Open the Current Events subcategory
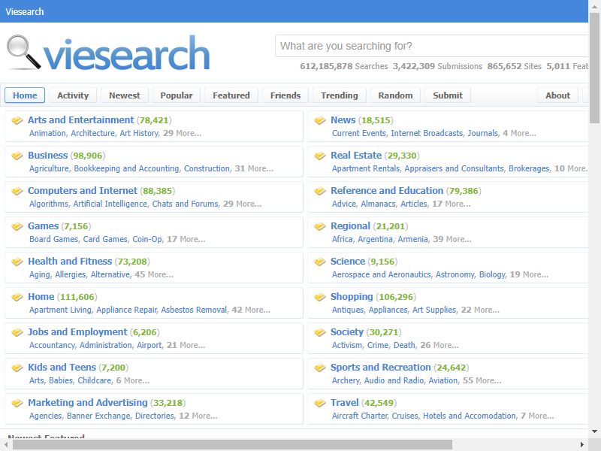 tap(359, 133)
